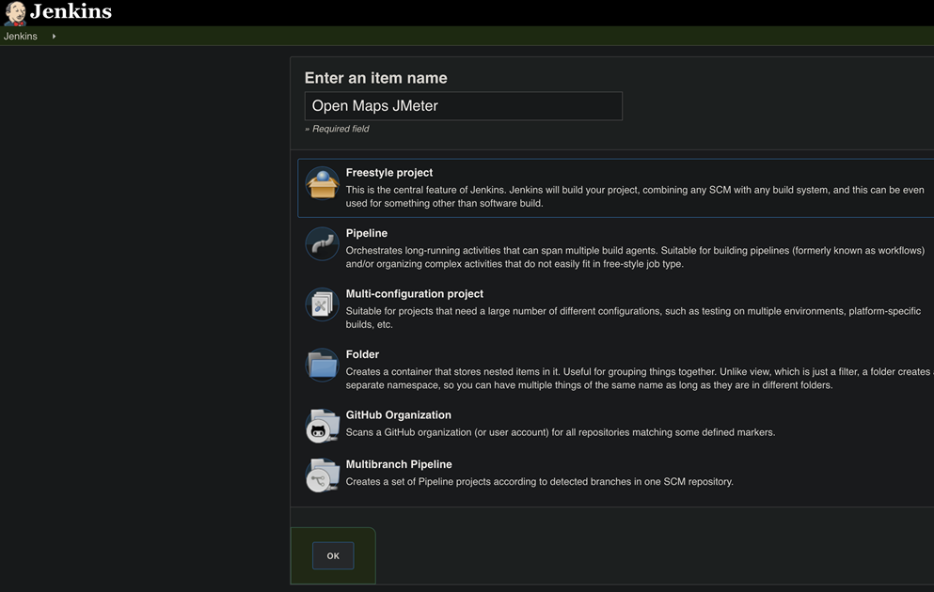Choose the Pipeline item type title
The width and height of the screenshot is (934, 592).
coord(366,233)
